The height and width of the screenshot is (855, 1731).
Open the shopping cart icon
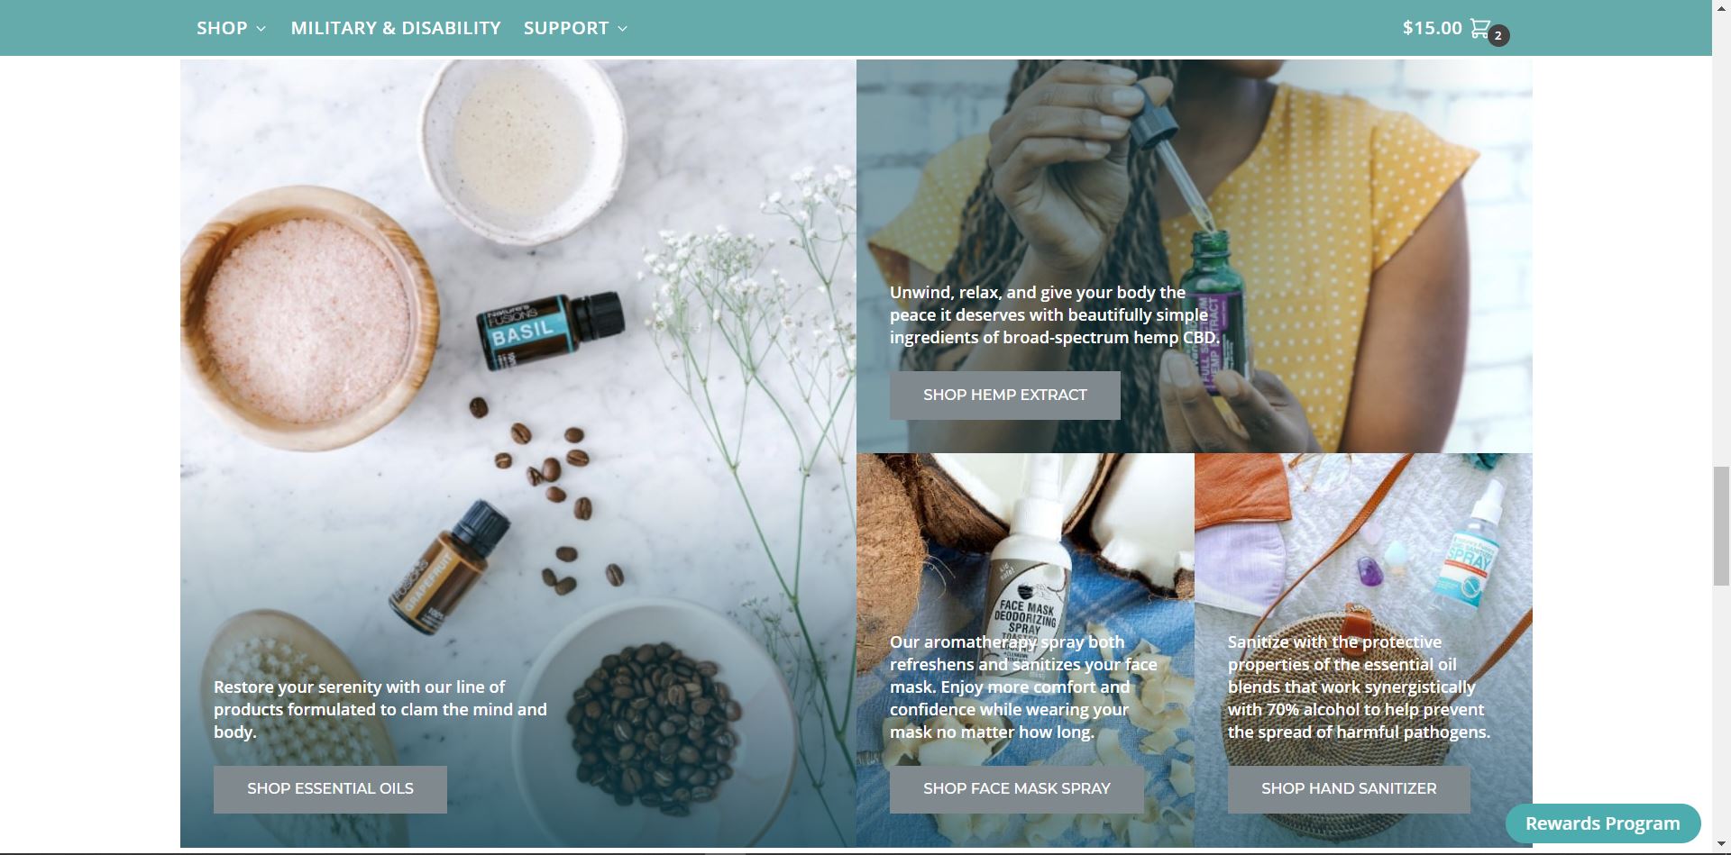1479,28
